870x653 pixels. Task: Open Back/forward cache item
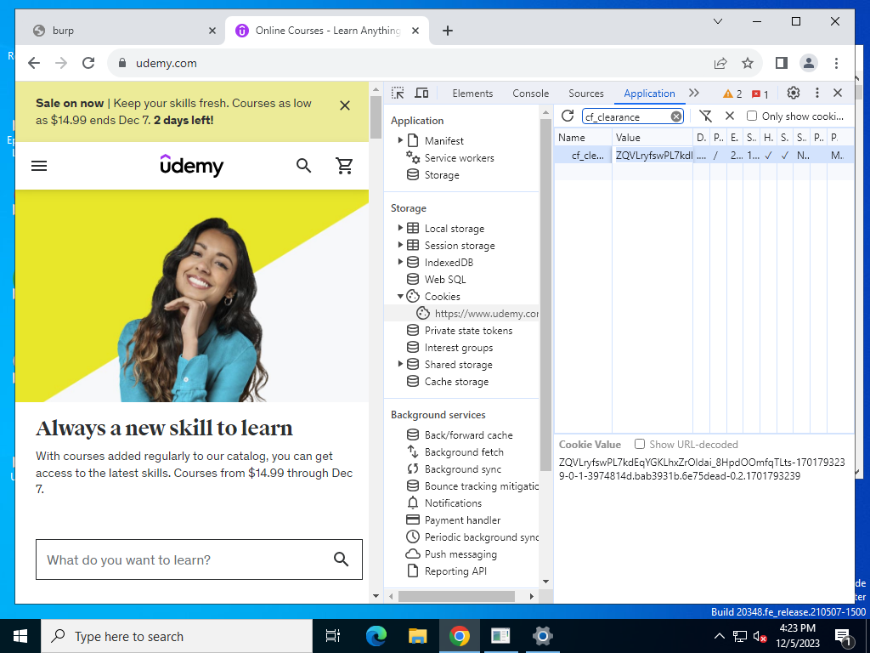[468, 434]
